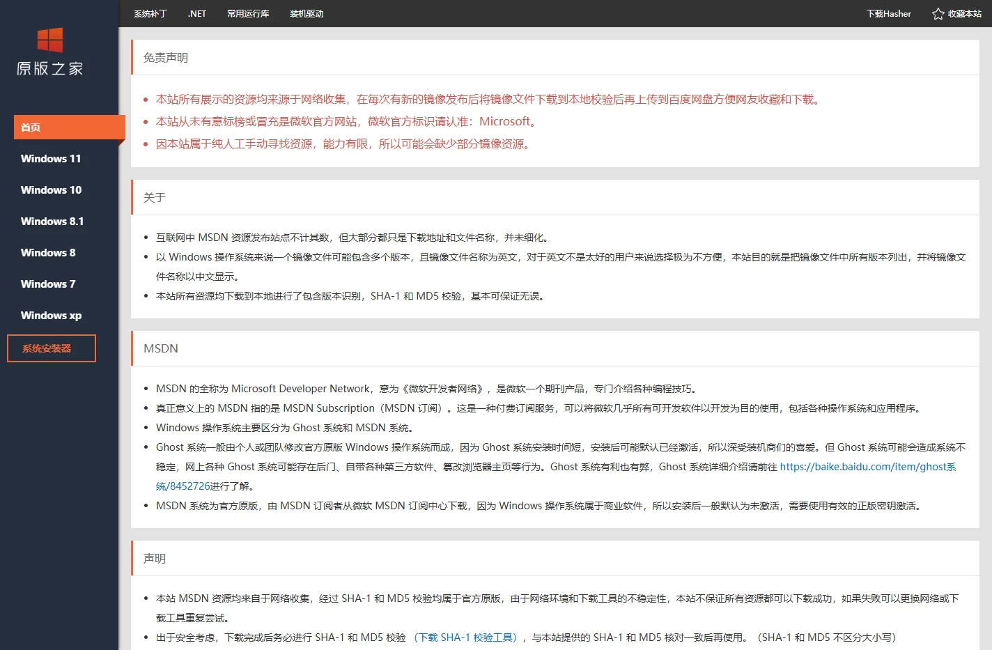Click the 声明 section heading
992x650 pixels.
(155, 559)
